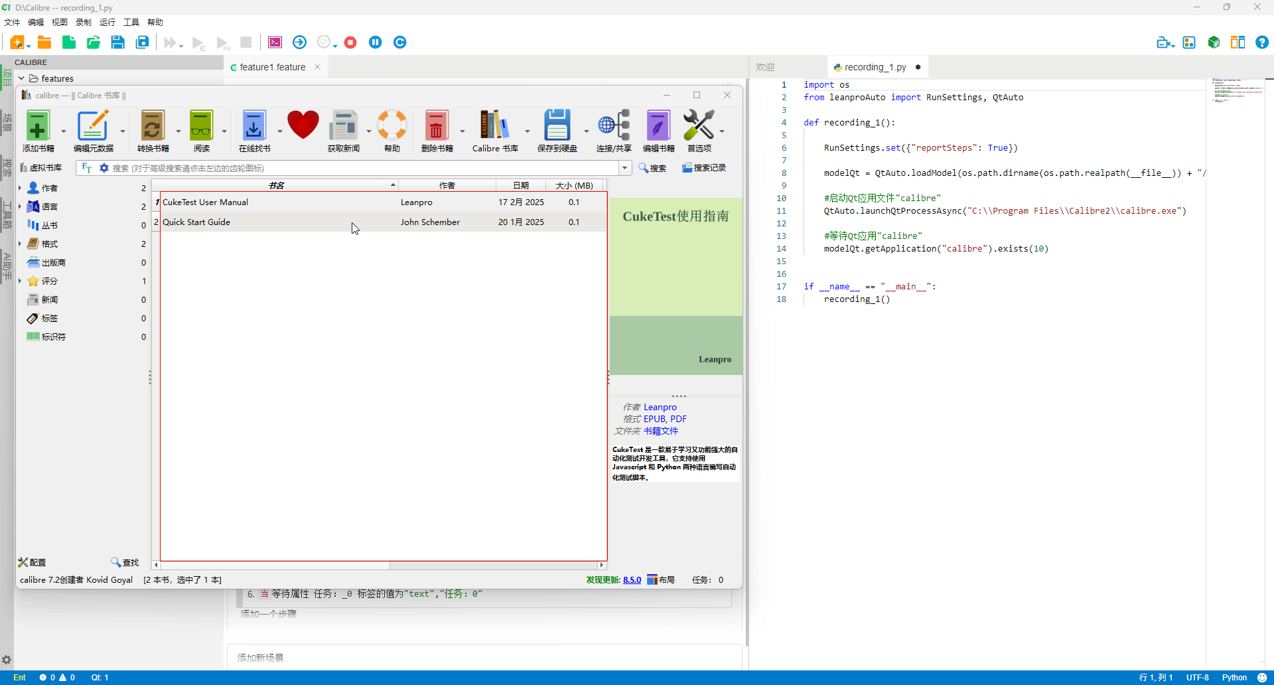The width and height of the screenshot is (1274, 685).
Task: Click the green new file icon
Action: pyautogui.click(x=69, y=42)
